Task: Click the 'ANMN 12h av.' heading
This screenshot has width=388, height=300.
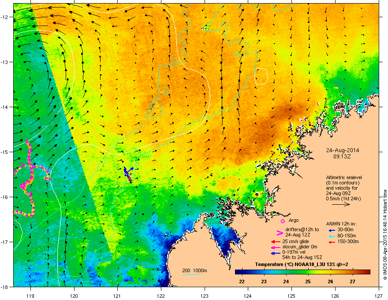Action: 341,224
